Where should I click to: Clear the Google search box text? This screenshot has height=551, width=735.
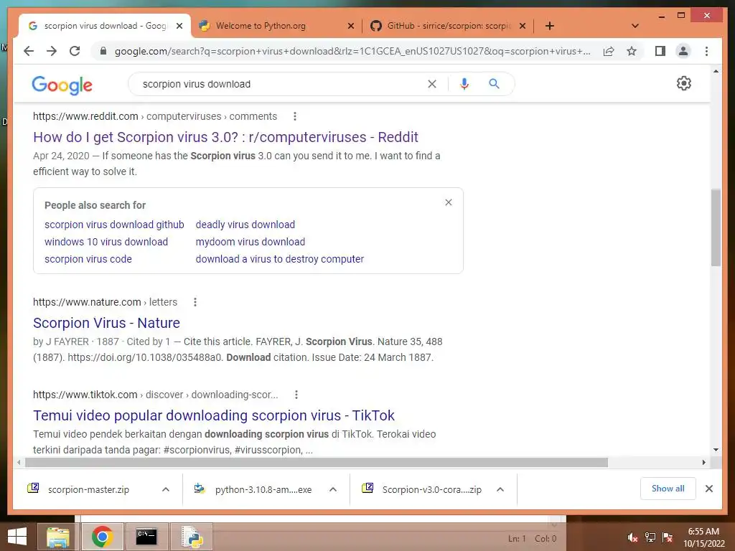click(x=431, y=84)
